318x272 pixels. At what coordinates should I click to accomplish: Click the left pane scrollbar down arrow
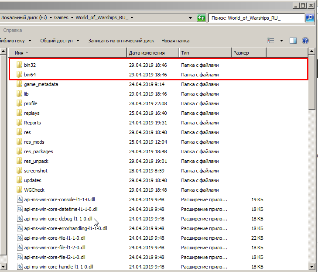click(x=3, y=266)
